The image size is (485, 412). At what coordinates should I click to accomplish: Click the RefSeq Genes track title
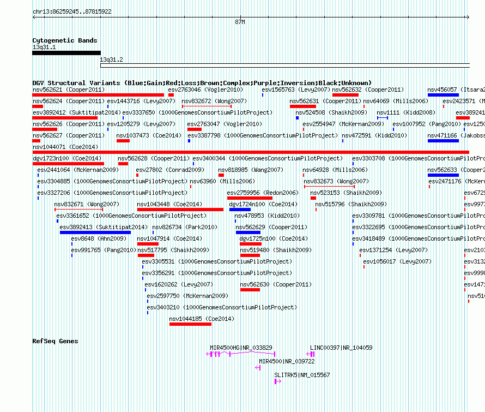(x=55, y=341)
